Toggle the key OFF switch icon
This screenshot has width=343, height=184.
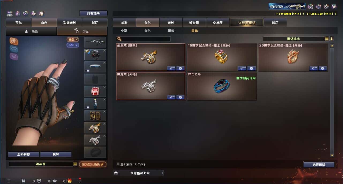point(10,13)
